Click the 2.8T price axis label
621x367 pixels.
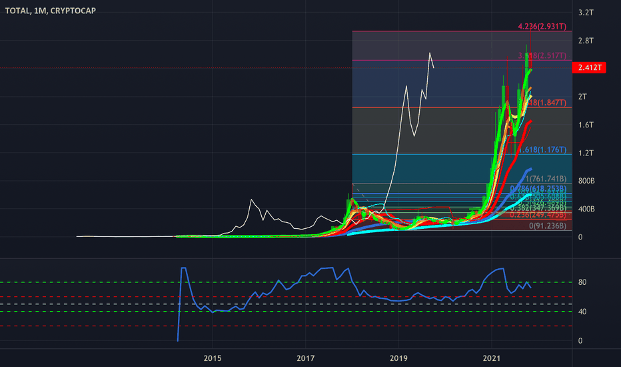[586, 41]
